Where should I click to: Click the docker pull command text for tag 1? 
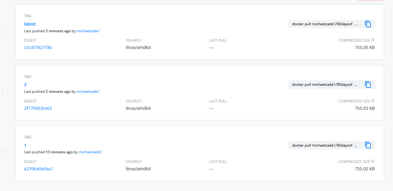[x=324, y=145]
